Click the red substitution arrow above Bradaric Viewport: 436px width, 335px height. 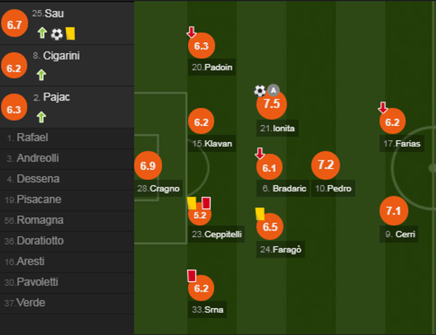click(260, 154)
